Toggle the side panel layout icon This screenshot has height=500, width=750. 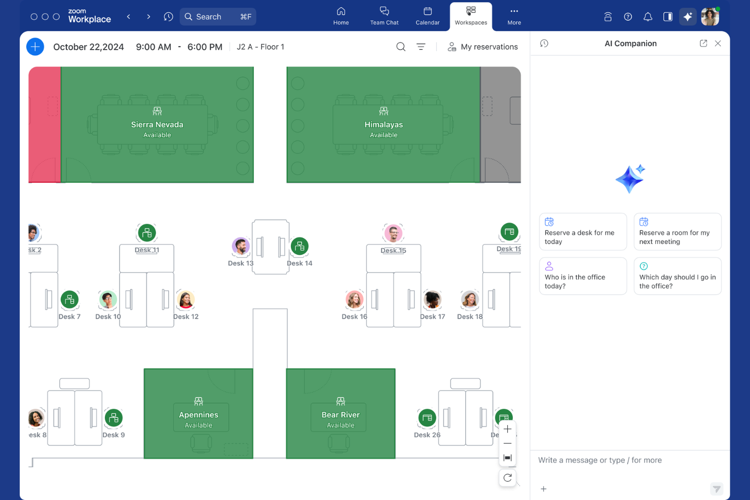click(x=668, y=17)
